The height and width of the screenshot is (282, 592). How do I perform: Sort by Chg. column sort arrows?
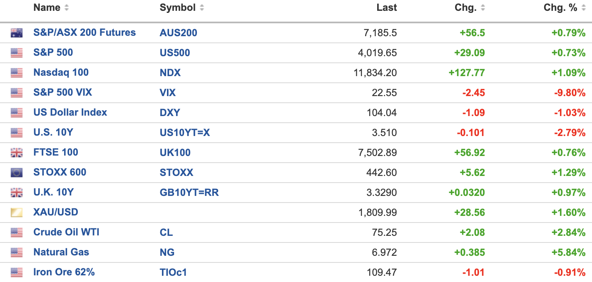pos(483,8)
